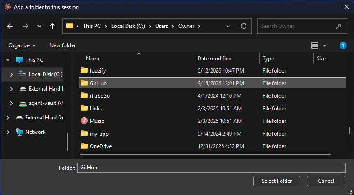The image size is (354, 195).
Task: Open address bar previous locations dropdown
Action: click(x=228, y=26)
